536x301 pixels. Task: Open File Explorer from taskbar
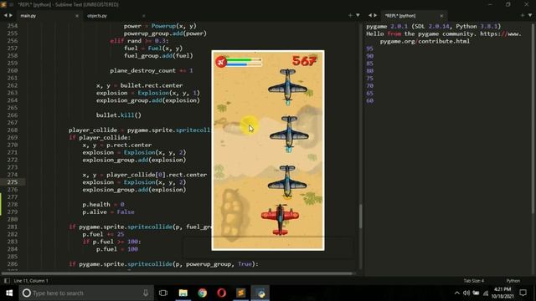pyautogui.click(x=183, y=293)
